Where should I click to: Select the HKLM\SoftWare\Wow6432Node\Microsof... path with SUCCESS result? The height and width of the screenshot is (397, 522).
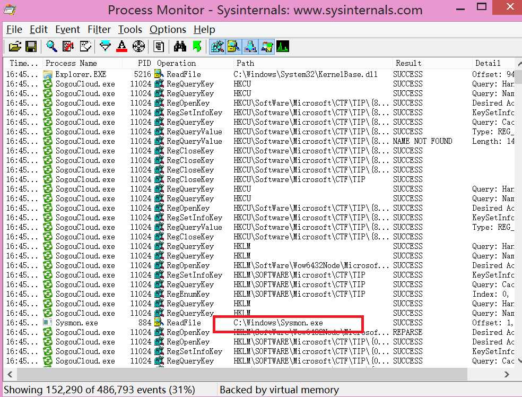click(311, 265)
